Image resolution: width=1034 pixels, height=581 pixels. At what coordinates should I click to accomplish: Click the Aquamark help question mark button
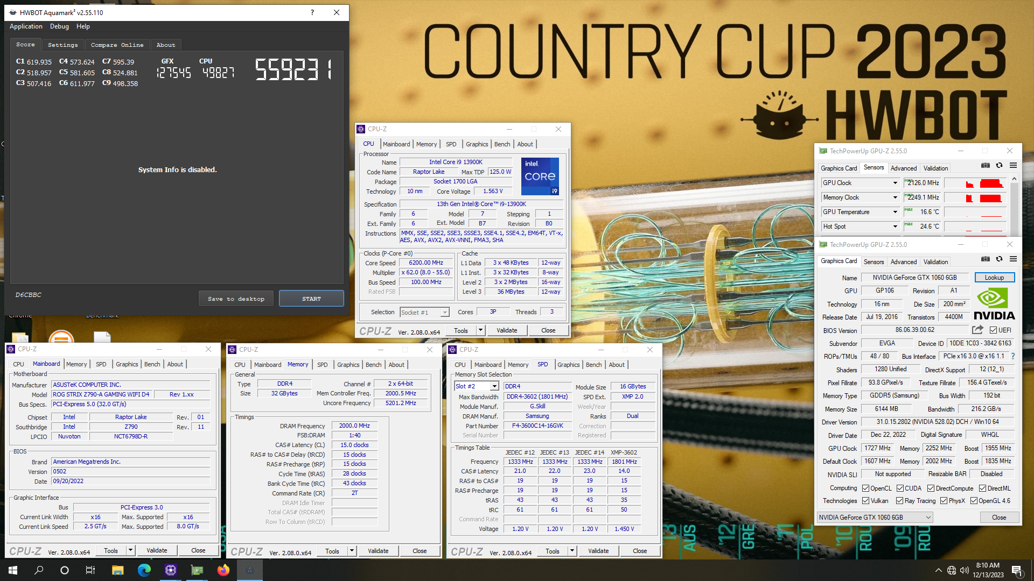pos(312,12)
